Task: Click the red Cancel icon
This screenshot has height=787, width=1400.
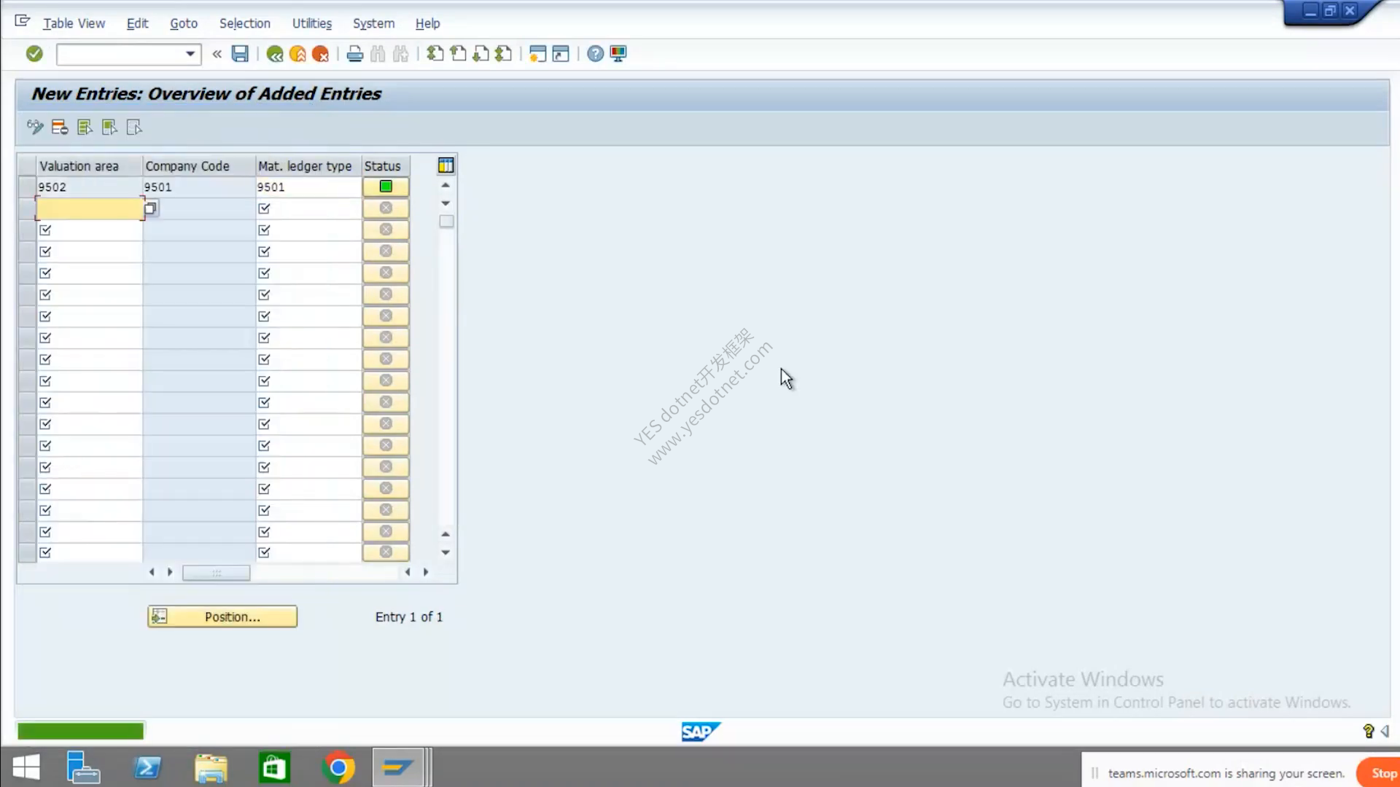Action: pyautogui.click(x=320, y=54)
